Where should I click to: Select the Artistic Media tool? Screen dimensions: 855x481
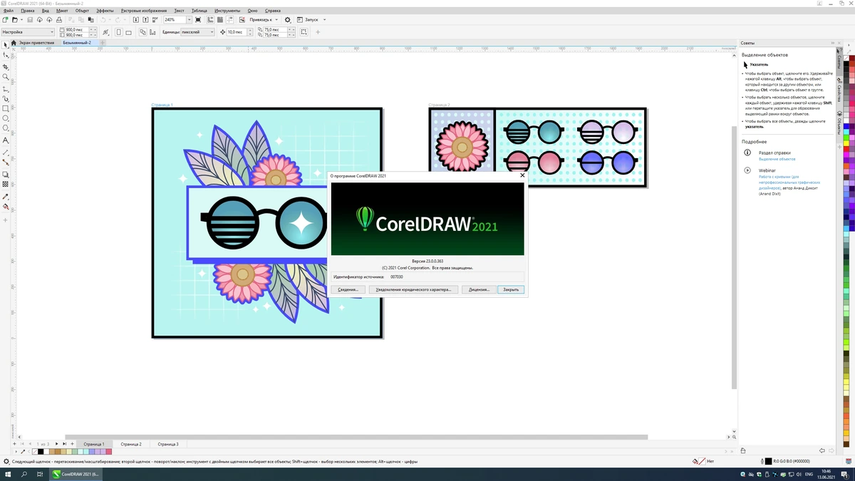point(6,99)
